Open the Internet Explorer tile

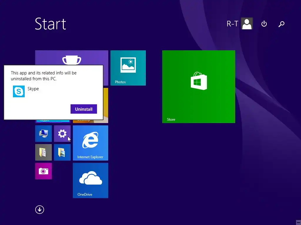tap(91, 143)
